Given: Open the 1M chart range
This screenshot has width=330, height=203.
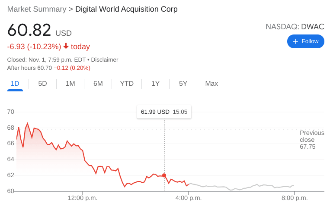Looking at the screenshot, I should [70, 84].
